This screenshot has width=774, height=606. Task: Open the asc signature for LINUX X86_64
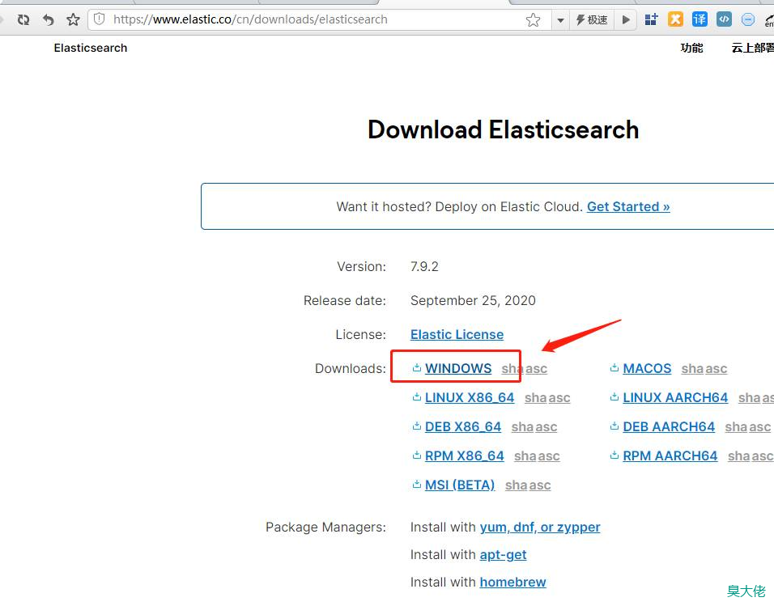[x=559, y=398]
